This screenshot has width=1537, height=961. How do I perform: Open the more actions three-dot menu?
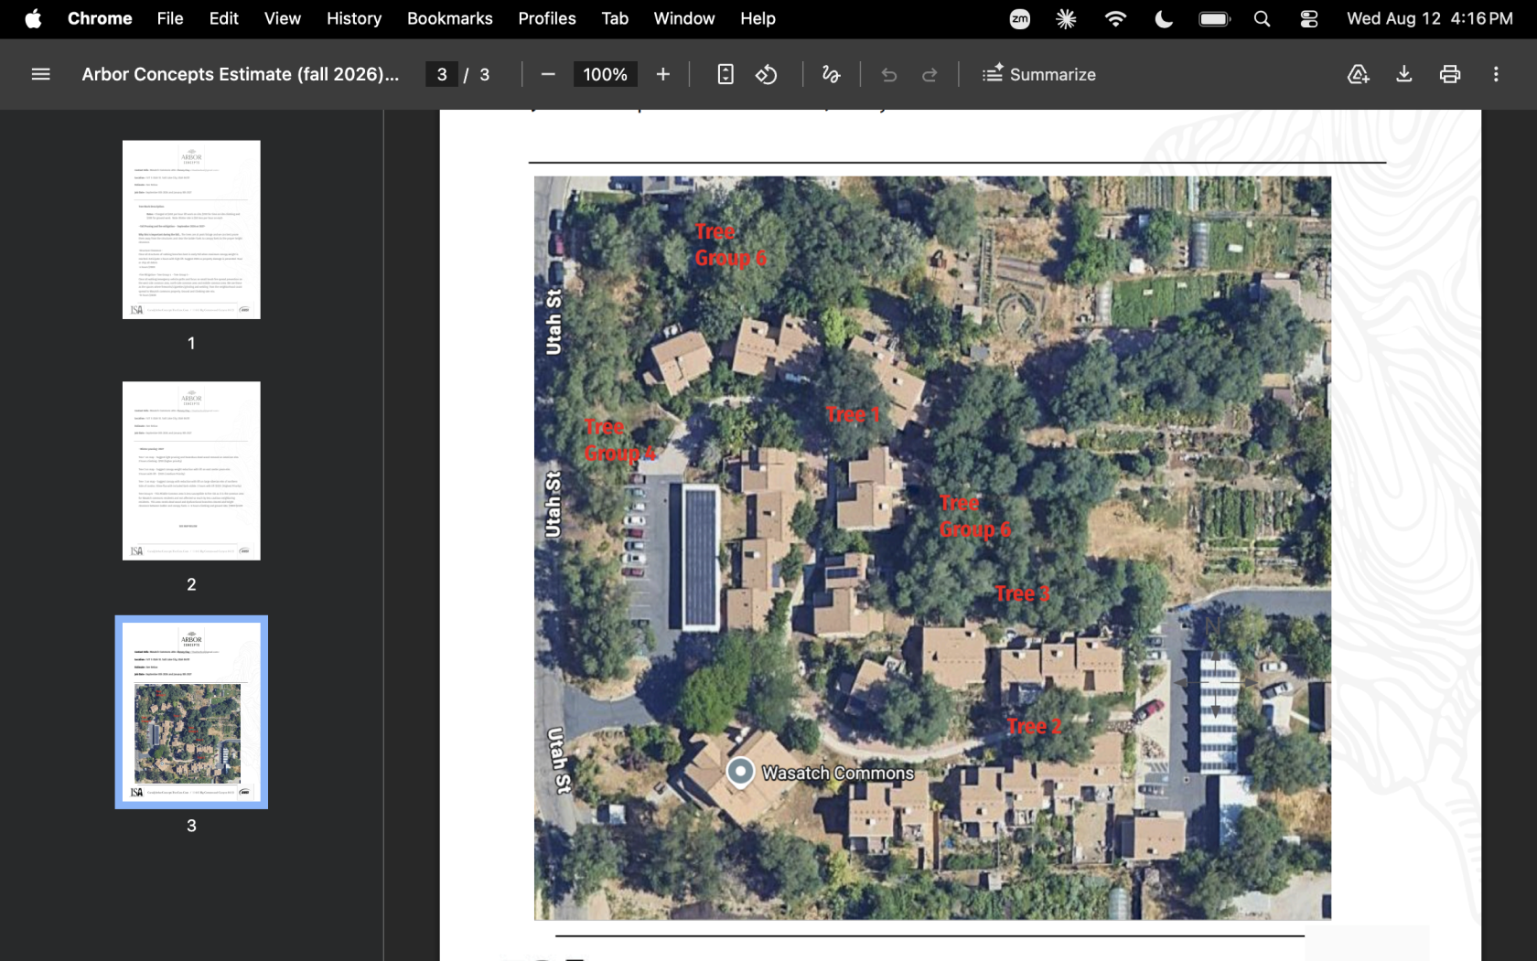pos(1496,74)
